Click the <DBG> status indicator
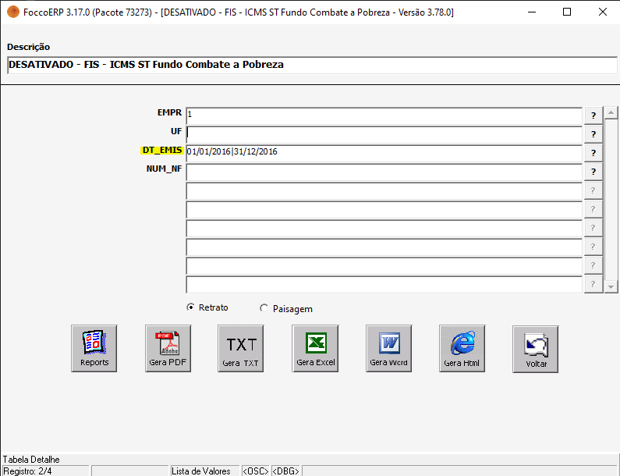620x476 pixels. 285,471
